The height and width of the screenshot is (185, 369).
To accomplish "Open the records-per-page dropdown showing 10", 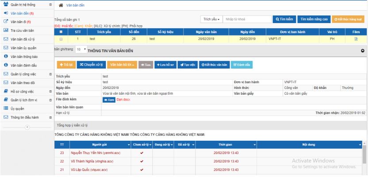I will click(x=81, y=50).
